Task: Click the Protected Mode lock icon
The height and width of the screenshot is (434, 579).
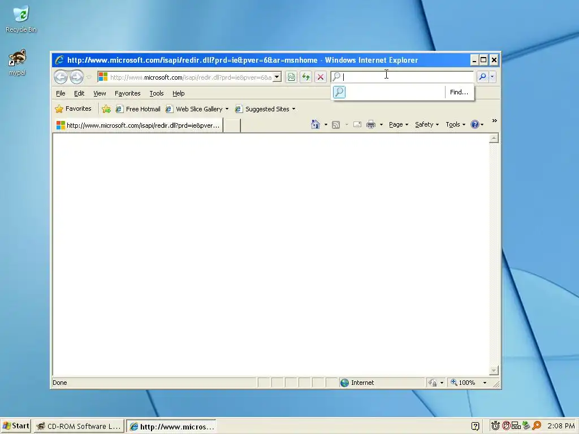Action: pos(433,383)
